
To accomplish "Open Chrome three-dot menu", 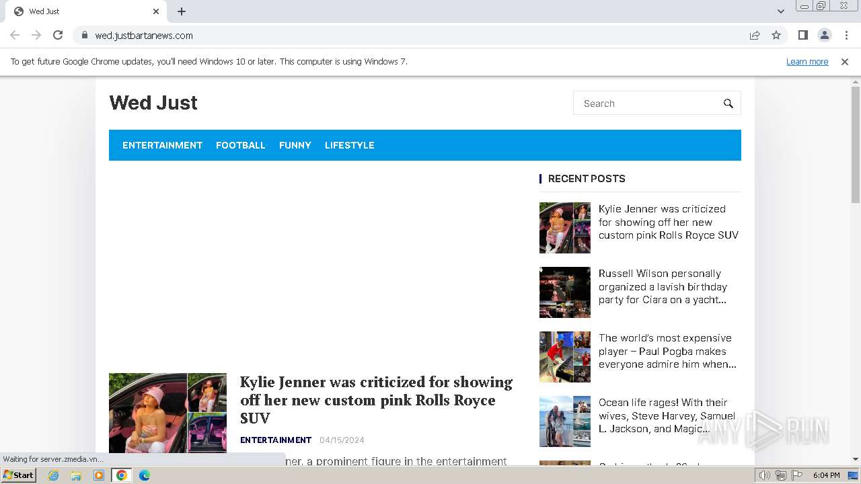I will coord(846,35).
